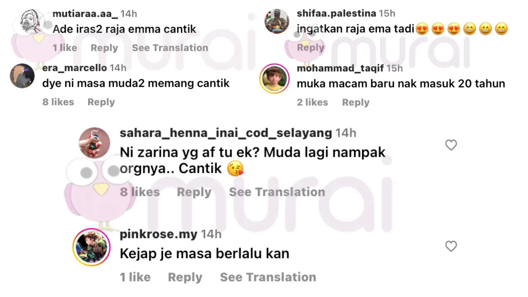Open the 8 likes list on era_marcello comment

point(58,102)
